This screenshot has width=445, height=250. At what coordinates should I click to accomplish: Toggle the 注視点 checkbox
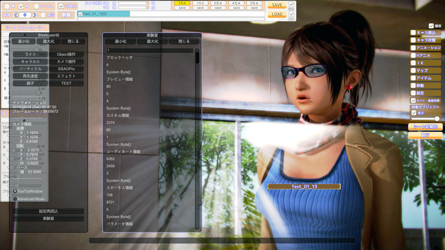[x=61, y=6]
